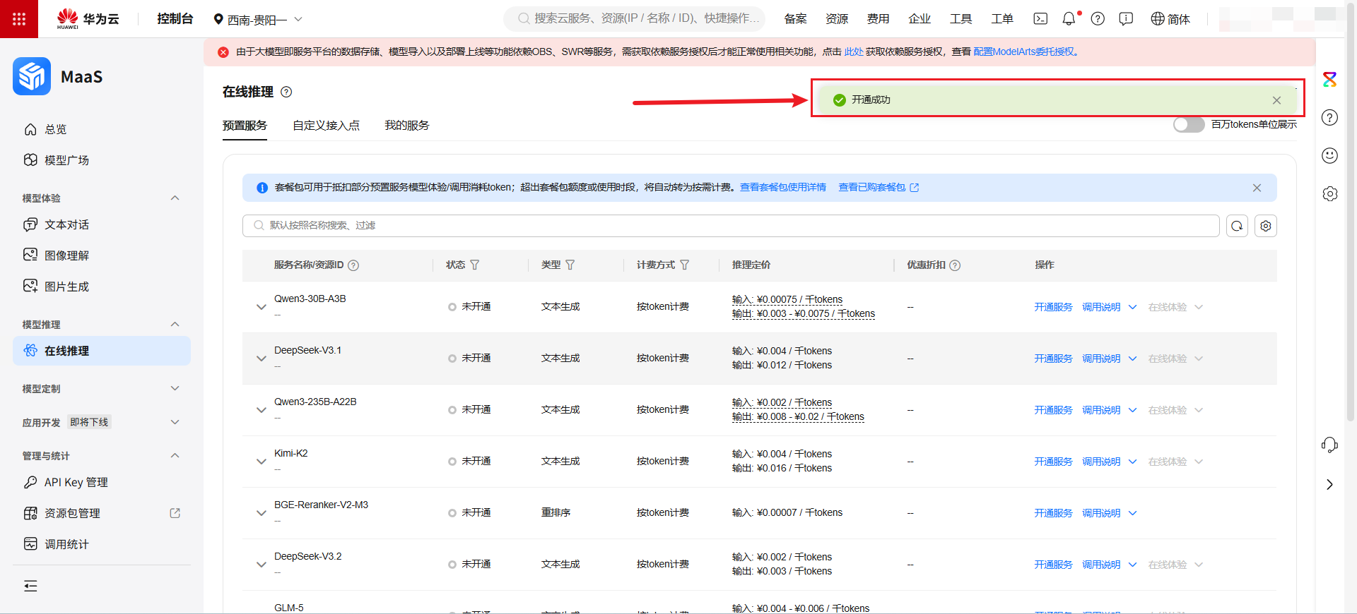Open the right rail hexagon settings icon
Image resolution: width=1357 pixels, height=614 pixels.
click(1329, 193)
